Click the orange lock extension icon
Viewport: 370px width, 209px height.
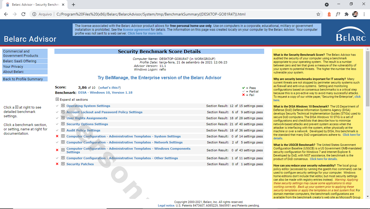(x=329, y=14)
